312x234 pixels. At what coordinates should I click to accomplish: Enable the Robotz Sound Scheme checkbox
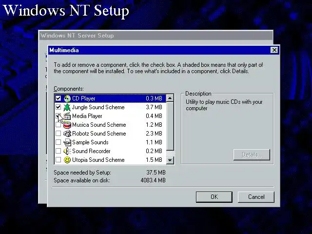pyautogui.click(x=58, y=134)
